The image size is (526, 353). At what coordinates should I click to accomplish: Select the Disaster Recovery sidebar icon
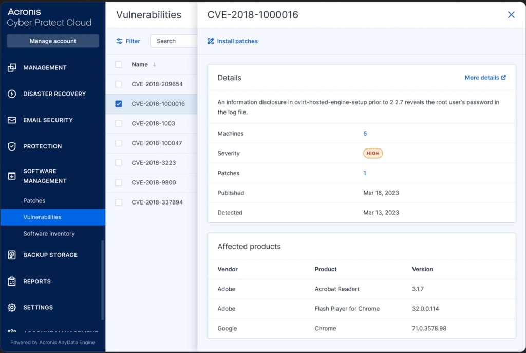pos(11,94)
